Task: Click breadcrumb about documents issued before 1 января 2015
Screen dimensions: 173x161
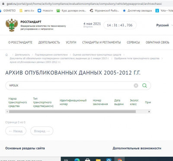Action: tap(59, 58)
